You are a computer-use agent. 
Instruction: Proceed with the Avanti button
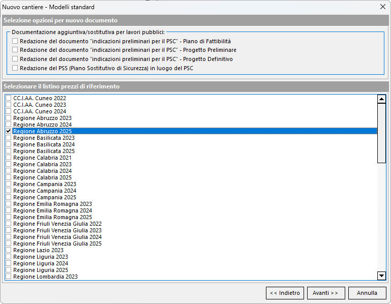point(326,293)
